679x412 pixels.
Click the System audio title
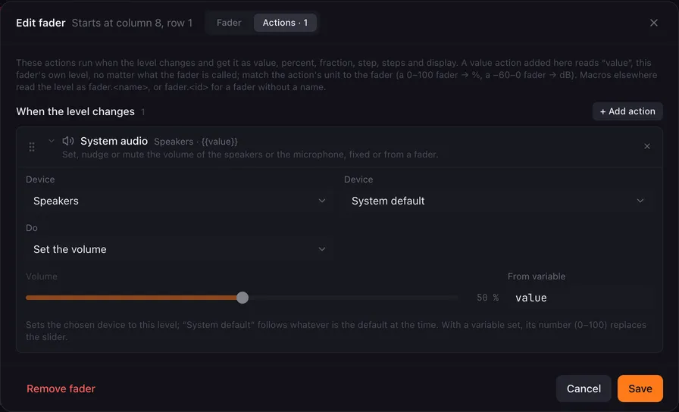click(114, 141)
